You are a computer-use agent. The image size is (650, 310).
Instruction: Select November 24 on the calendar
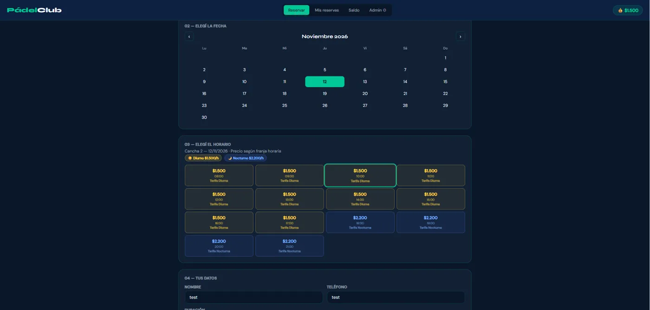[x=245, y=106]
